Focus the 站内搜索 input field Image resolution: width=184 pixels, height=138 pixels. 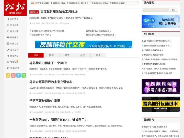[x=155, y=10]
